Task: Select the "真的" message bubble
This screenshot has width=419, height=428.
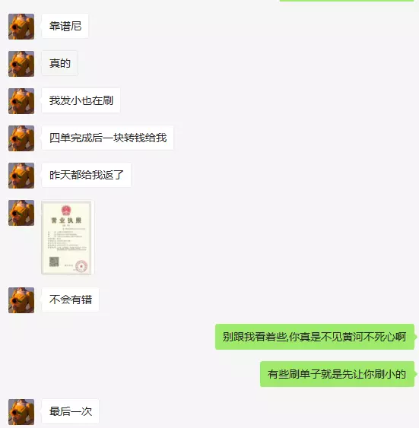Action: (60, 63)
